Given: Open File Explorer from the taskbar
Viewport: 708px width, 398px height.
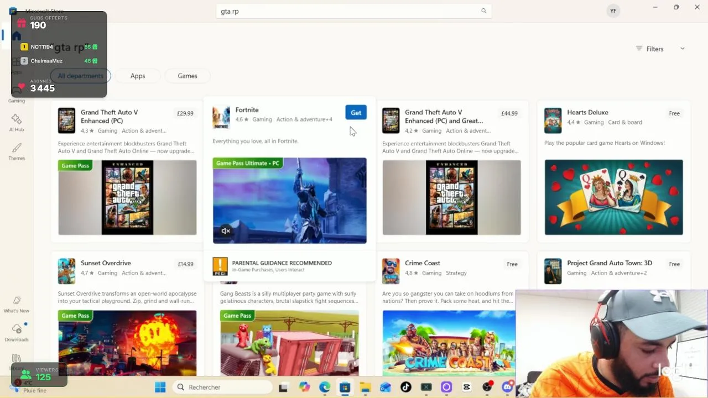Looking at the screenshot, I should pyautogui.click(x=365, y=387).
